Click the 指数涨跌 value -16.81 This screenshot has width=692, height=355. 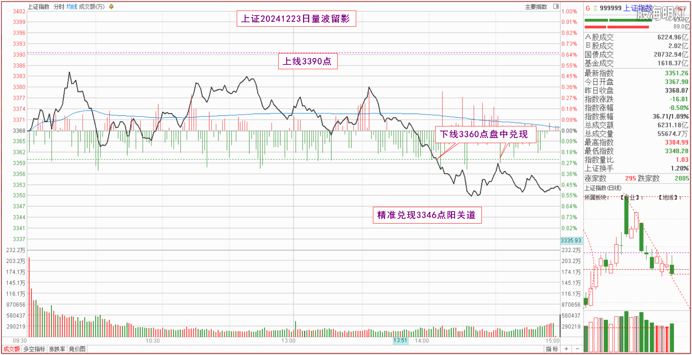tap(679, 99)
